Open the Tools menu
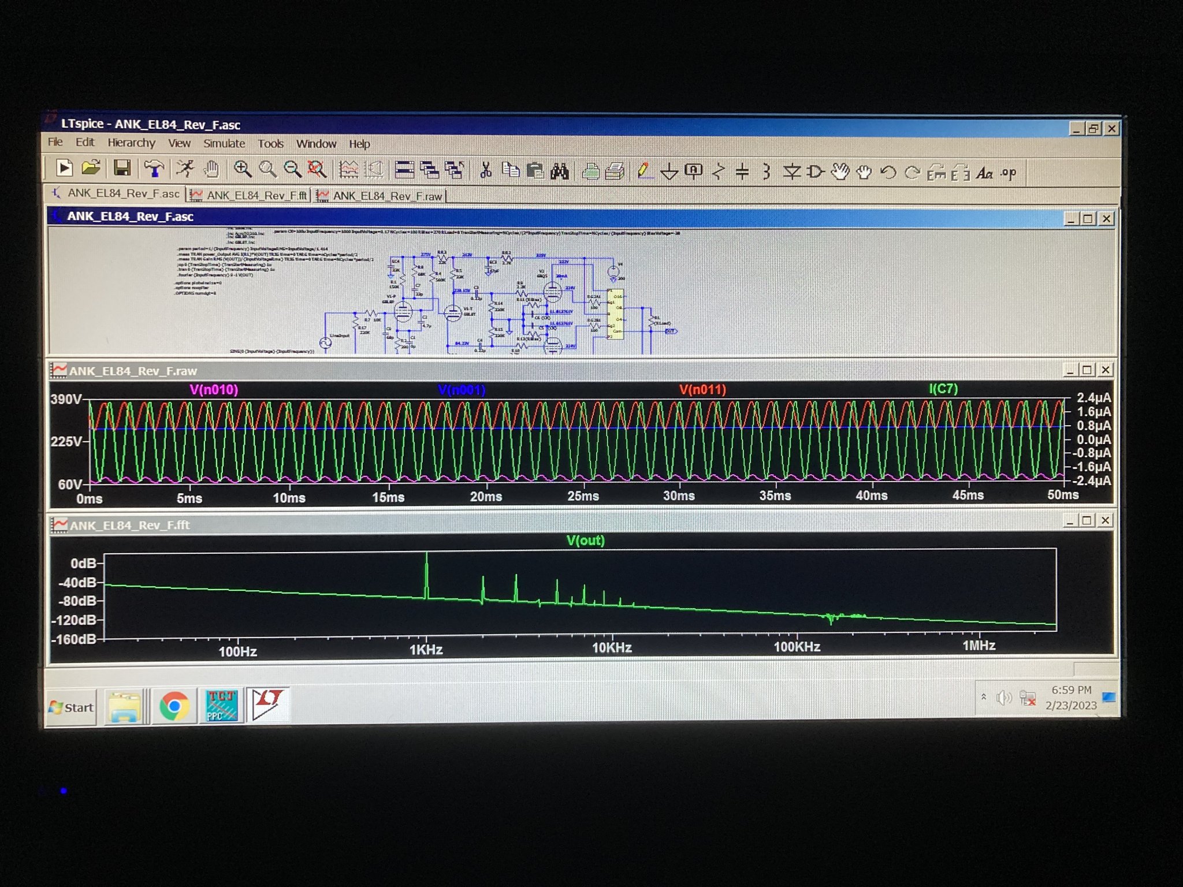The height and width of the screenshot is (887, 1183). pyautogui.click(x=270, y=143)
